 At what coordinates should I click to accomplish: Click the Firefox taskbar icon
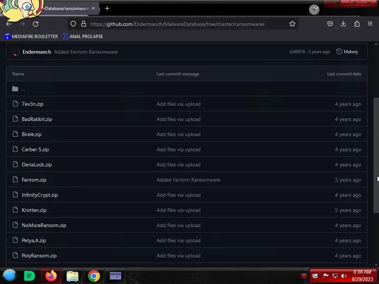coord(51,275)
